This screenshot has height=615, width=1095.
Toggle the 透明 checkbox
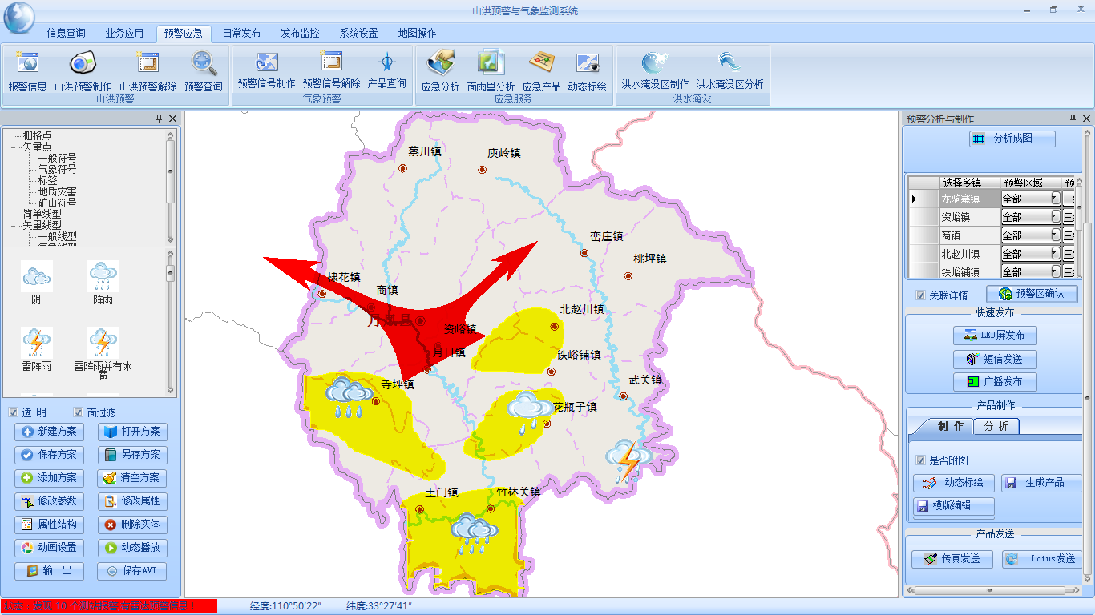pos(14,411)
